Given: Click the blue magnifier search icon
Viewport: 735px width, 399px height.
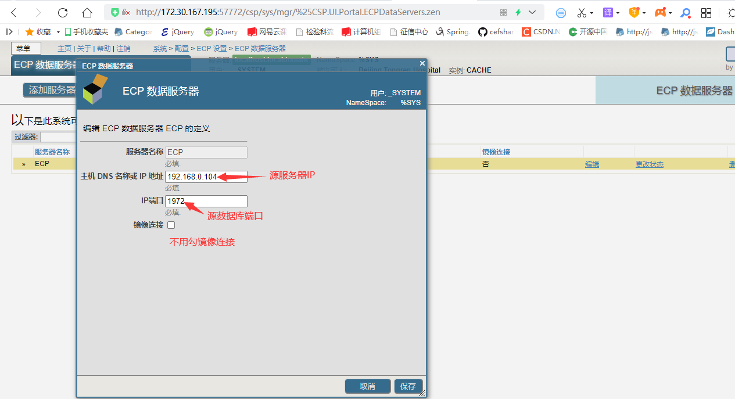Looking at the screenshot, I should 686,13.
